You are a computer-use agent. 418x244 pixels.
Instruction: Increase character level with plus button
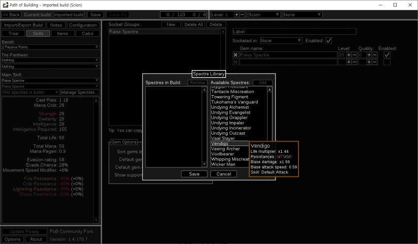coord(237,15)
